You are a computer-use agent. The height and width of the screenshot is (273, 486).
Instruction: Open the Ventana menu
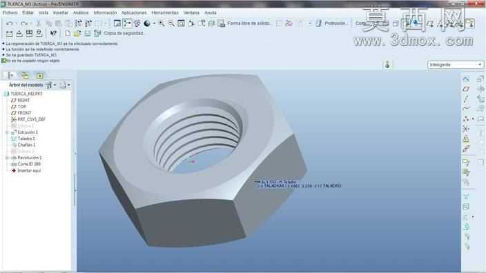pyautogui.click(x=191, y=12)
